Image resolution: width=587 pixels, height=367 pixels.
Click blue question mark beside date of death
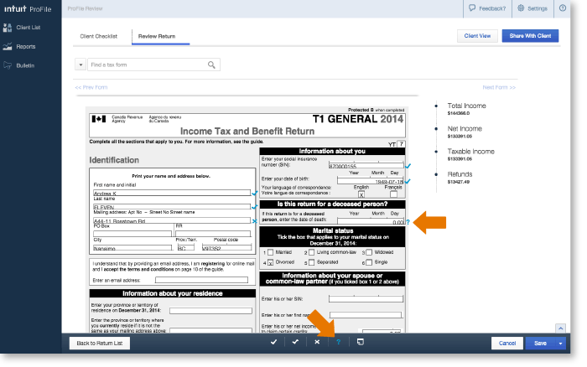(x=408, y=222)
